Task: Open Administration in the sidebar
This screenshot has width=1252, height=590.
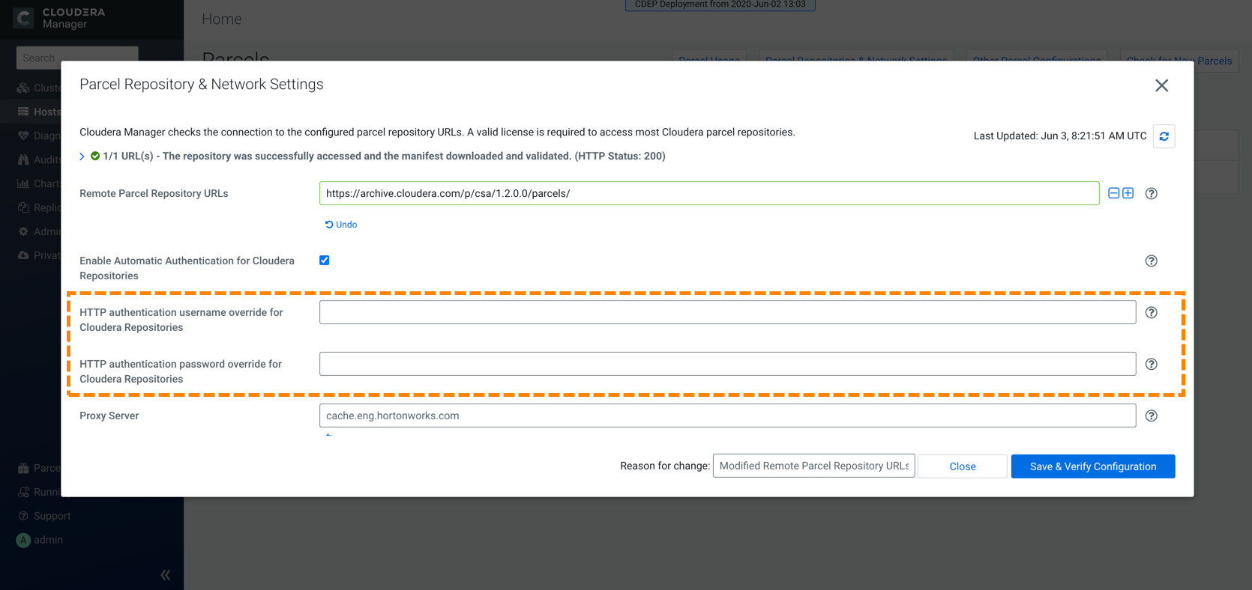Action: point(39,231)
